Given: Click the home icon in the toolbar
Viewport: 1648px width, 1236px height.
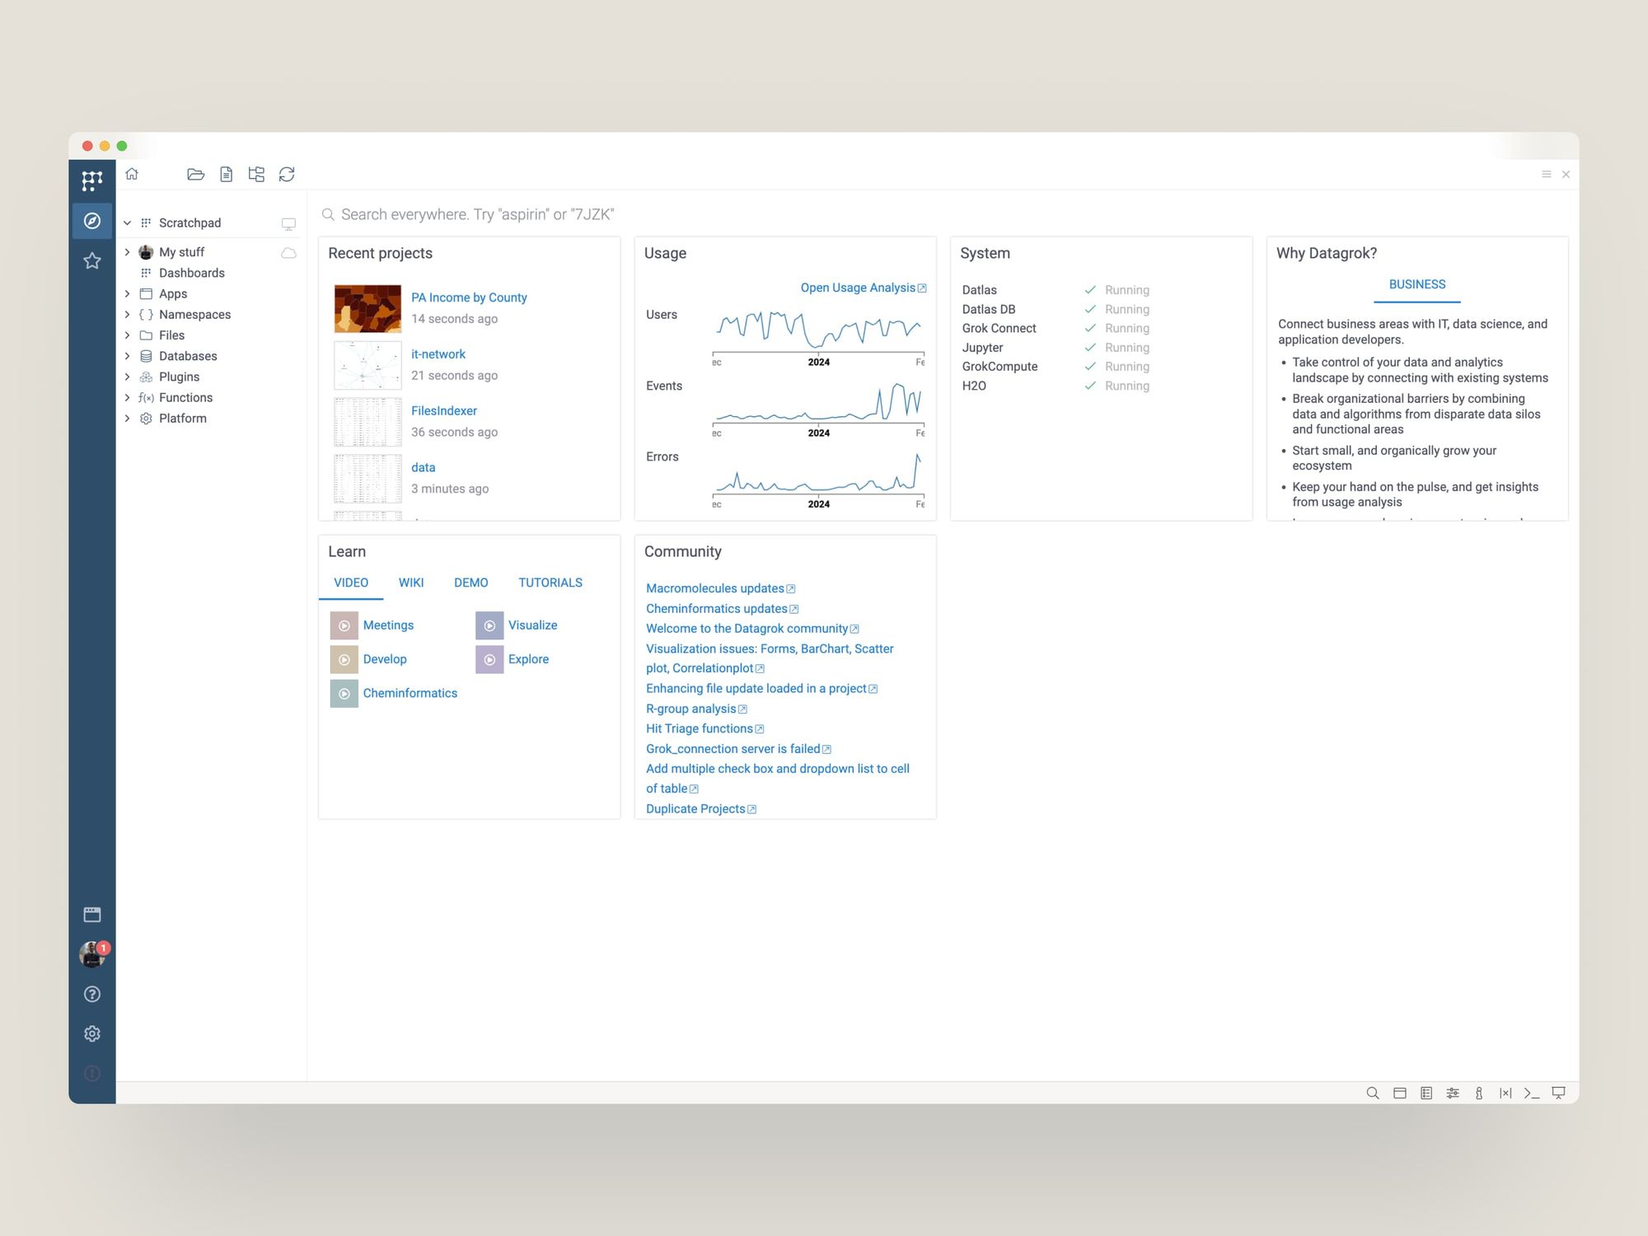Looking at the screenshot, I should (132, 174).
